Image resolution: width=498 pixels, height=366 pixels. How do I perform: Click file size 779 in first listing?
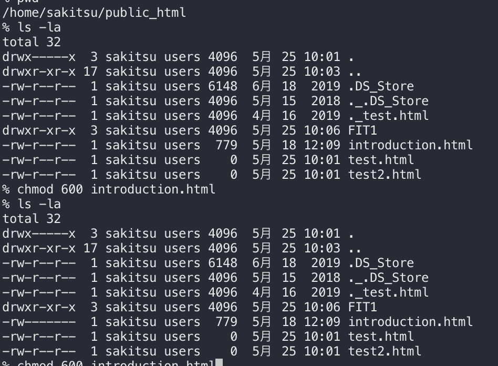226,145
